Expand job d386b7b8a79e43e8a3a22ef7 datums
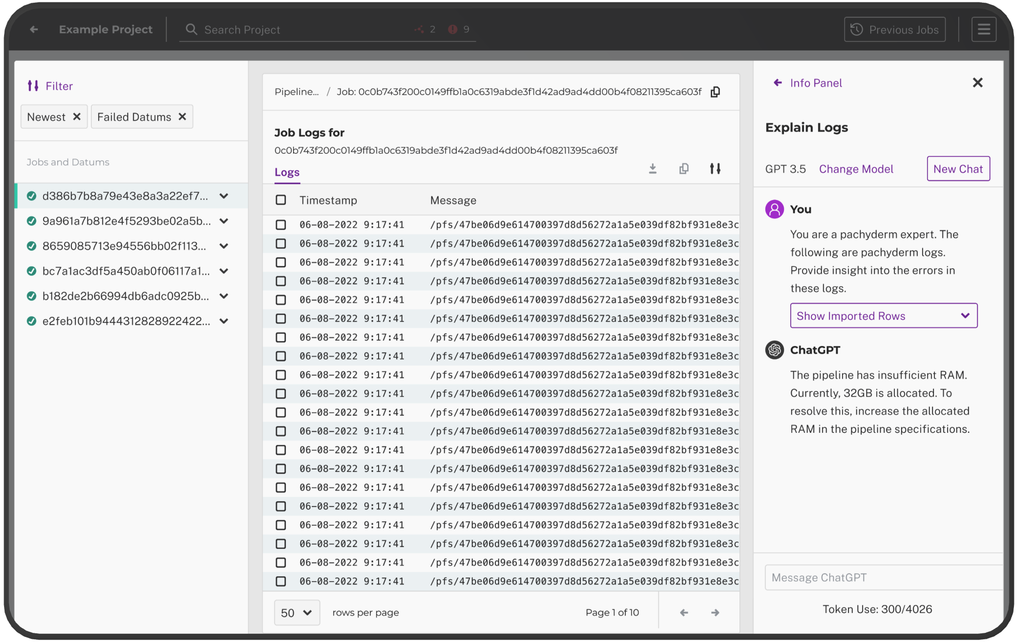This screenshot has height=642, width=1018. click(x=224, y=196)
